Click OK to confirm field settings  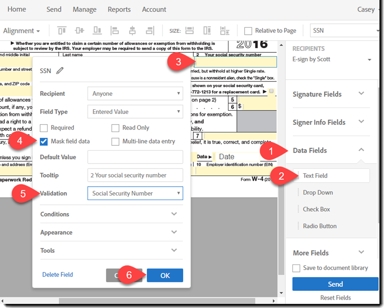click(165, 276)
